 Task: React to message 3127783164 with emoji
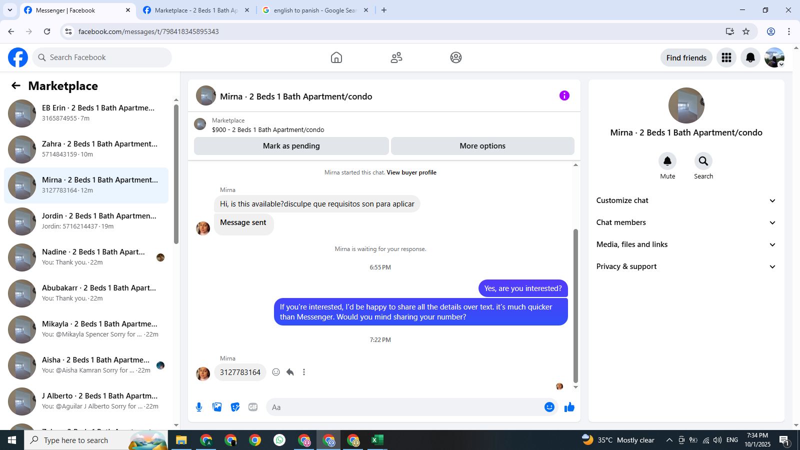[x=276, y=372]
